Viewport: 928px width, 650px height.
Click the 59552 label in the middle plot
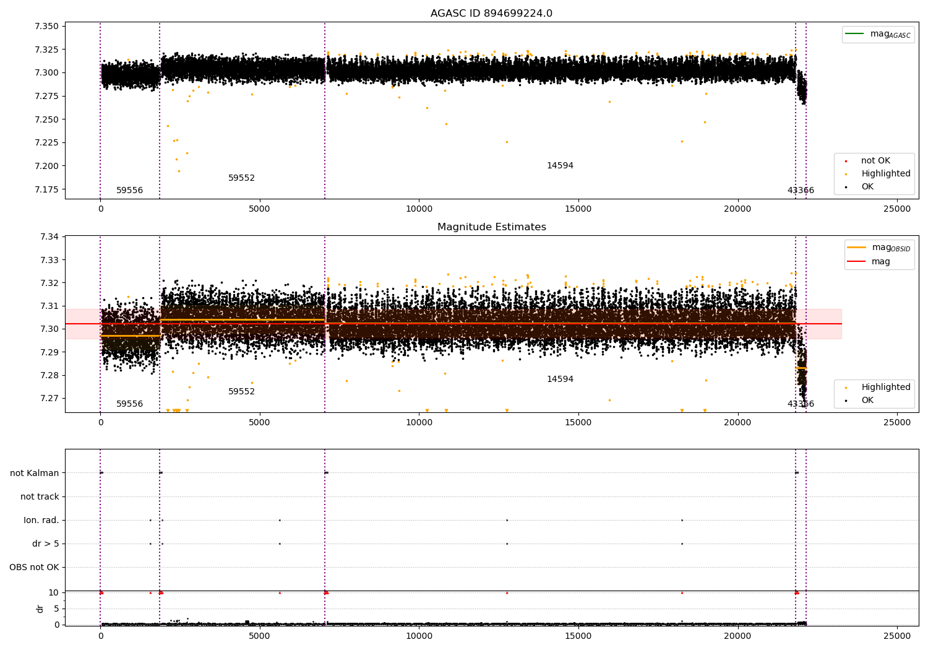click(241, 392)
